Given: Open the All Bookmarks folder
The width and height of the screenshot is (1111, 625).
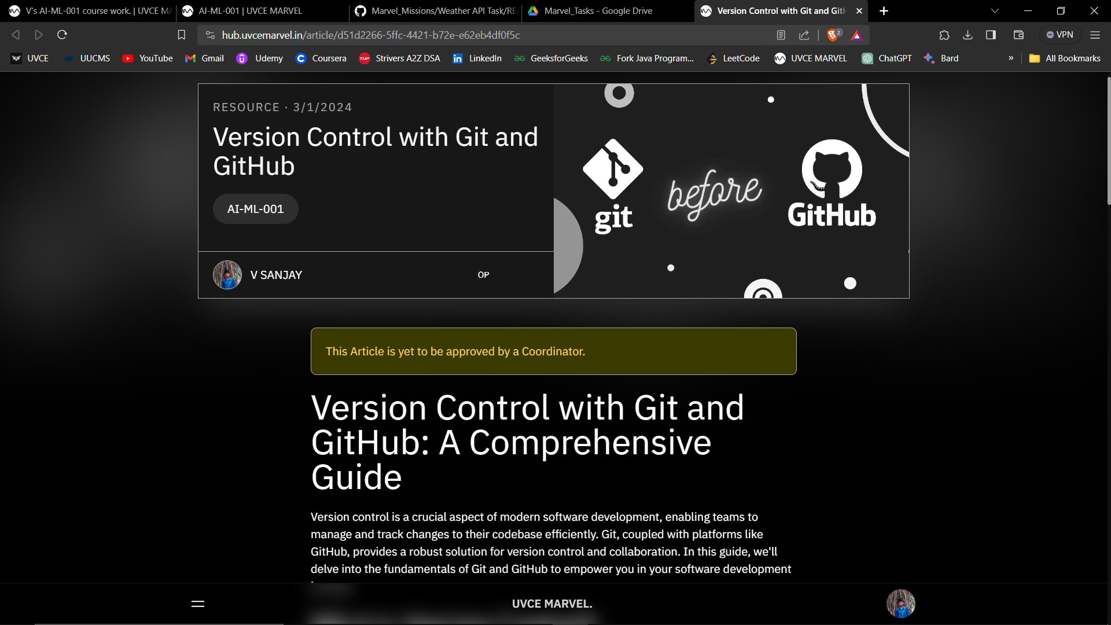Looking at the screenshot, I should pyautogui.click(x=1065, y=58).
